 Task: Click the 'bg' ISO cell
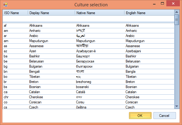click(x=5, y=66)
